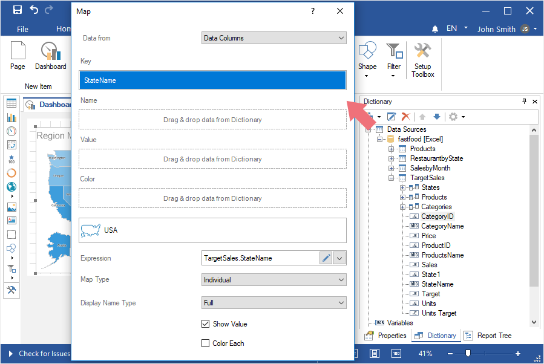Click the blue move-down arrow in Dictionary
Screen dimensions: 544x364
tap(436, 116)
